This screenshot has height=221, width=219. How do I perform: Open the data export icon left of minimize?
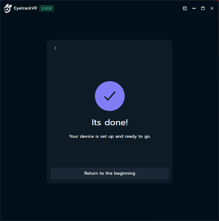click(x=185, y=8)
